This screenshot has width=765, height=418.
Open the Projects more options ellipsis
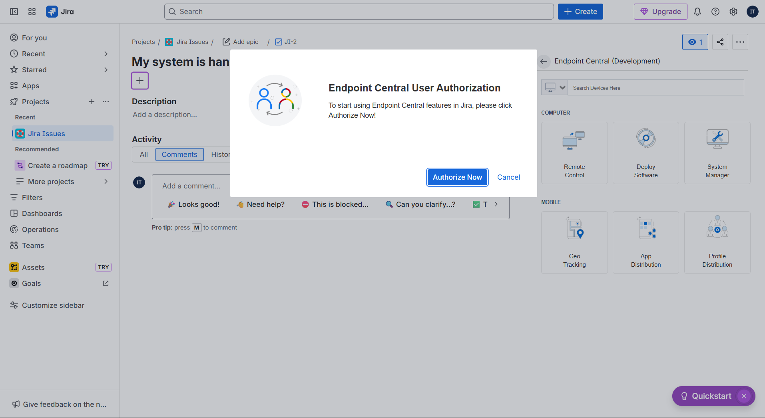coord(106,101)
